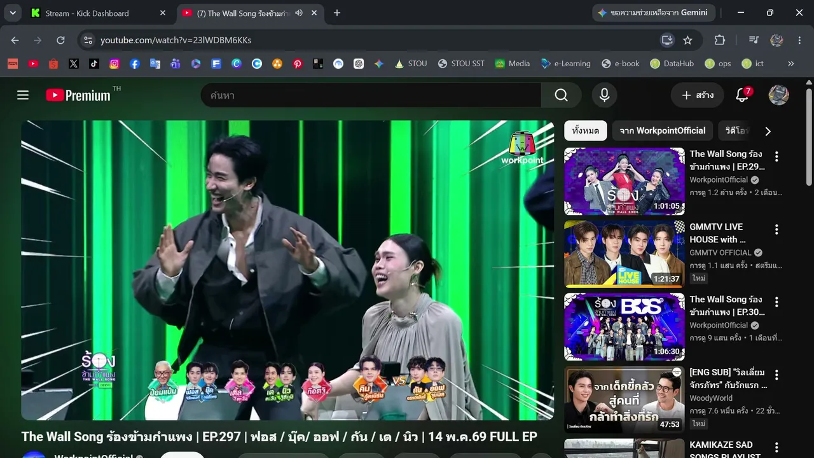
Task: Bookmark this page with the star icon
Action: 687,40
